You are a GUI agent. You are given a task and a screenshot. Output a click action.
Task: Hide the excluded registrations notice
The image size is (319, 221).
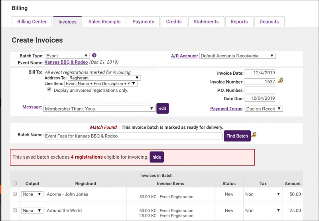point(157,157)
